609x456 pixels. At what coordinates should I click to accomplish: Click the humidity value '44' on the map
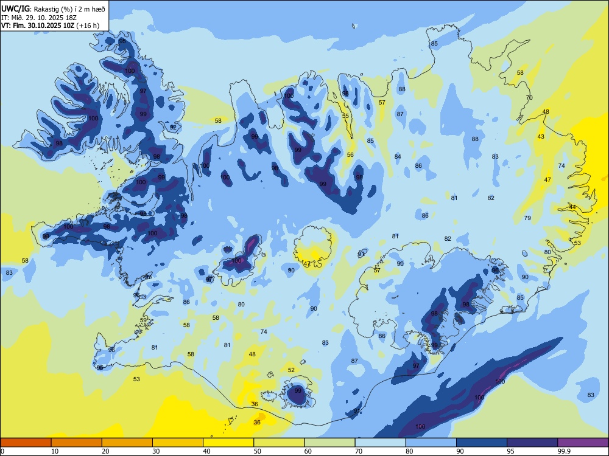pos(572,207)
